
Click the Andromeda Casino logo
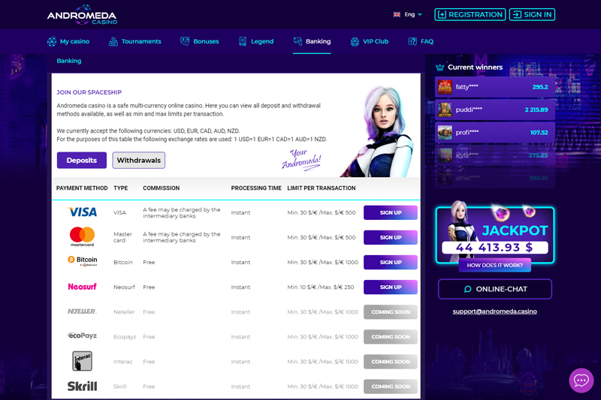[82, 15]
